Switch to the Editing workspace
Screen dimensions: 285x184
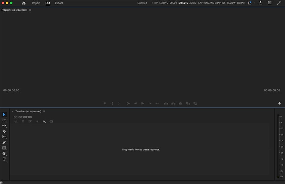click(x=164, y=3)
